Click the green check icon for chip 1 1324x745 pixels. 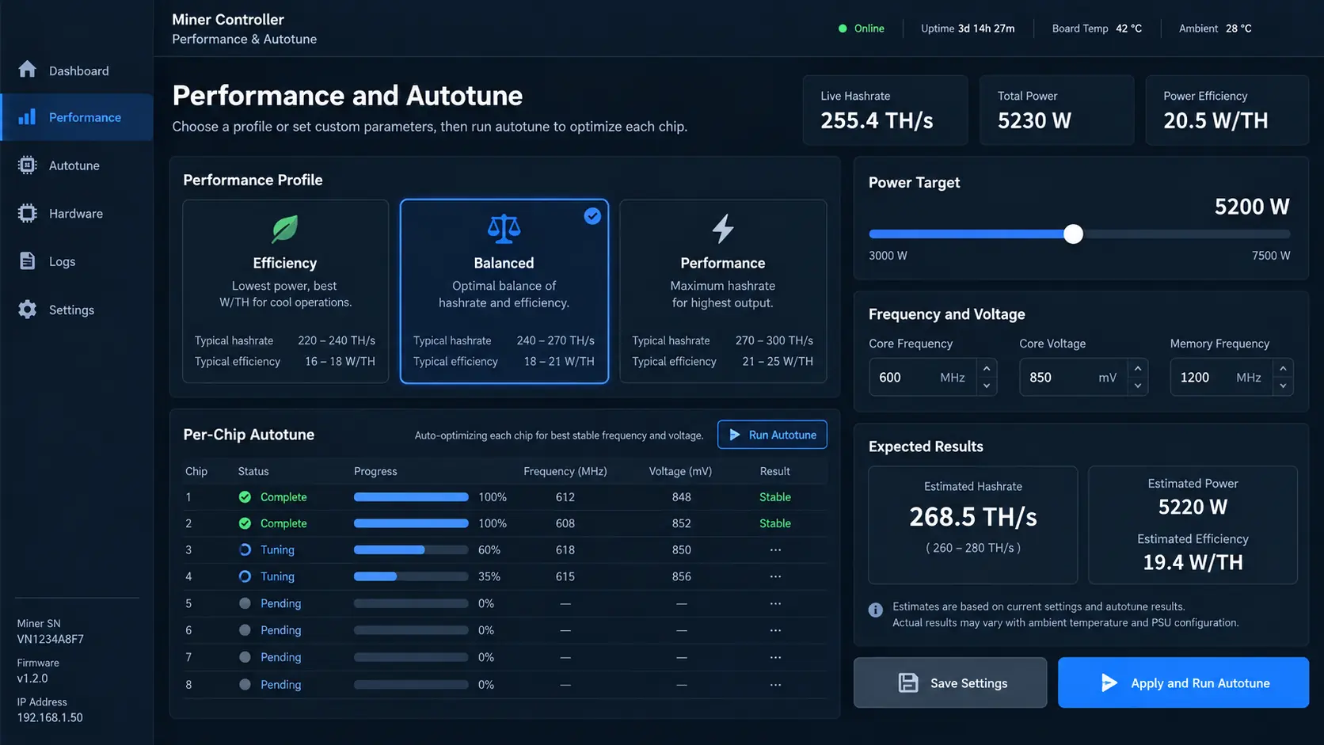coord(245,497)
